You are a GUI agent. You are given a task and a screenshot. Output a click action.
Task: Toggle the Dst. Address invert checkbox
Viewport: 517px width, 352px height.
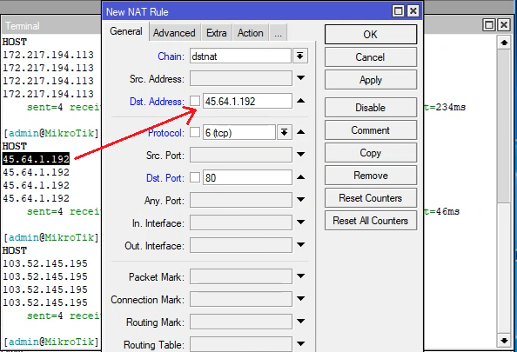coord(195,101)
